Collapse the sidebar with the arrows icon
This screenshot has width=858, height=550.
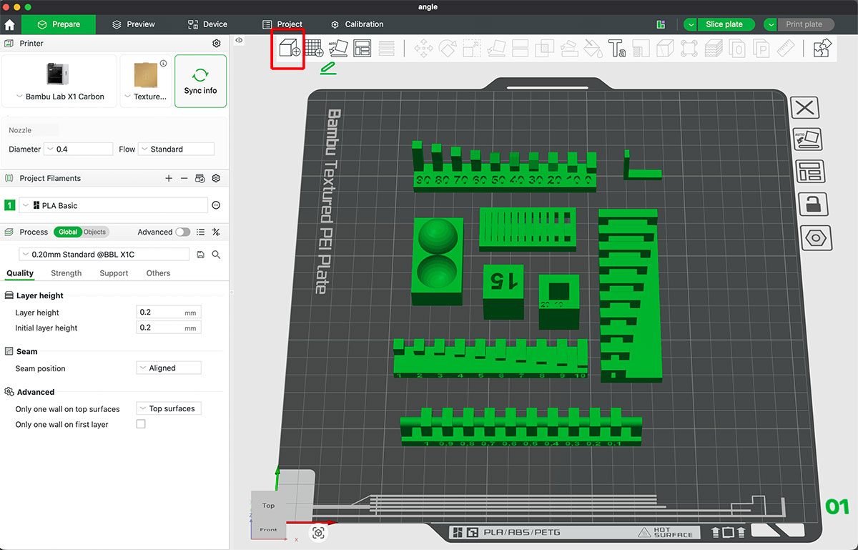239,41
